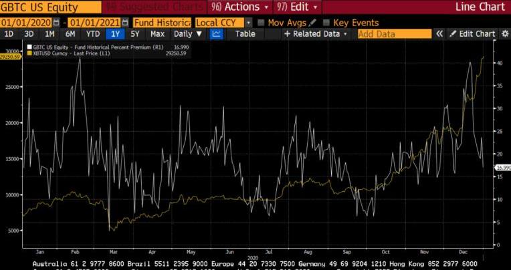This screenshot has width=511, height=270.
Task: Open the Actions dropdown menu
Action: coord(239,7)
